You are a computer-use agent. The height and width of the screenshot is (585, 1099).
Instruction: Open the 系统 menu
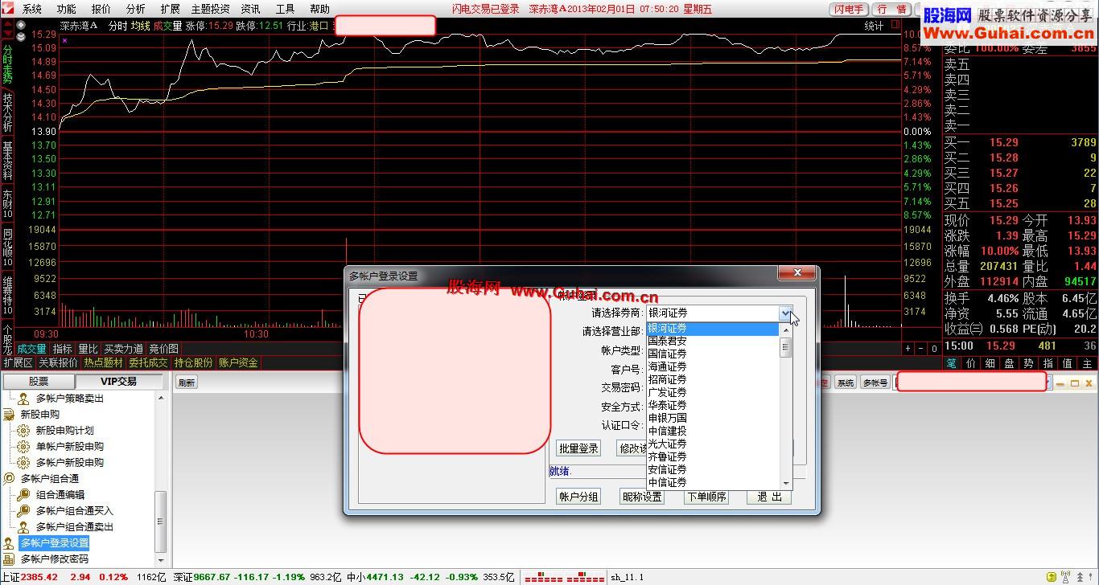point(32,9)
